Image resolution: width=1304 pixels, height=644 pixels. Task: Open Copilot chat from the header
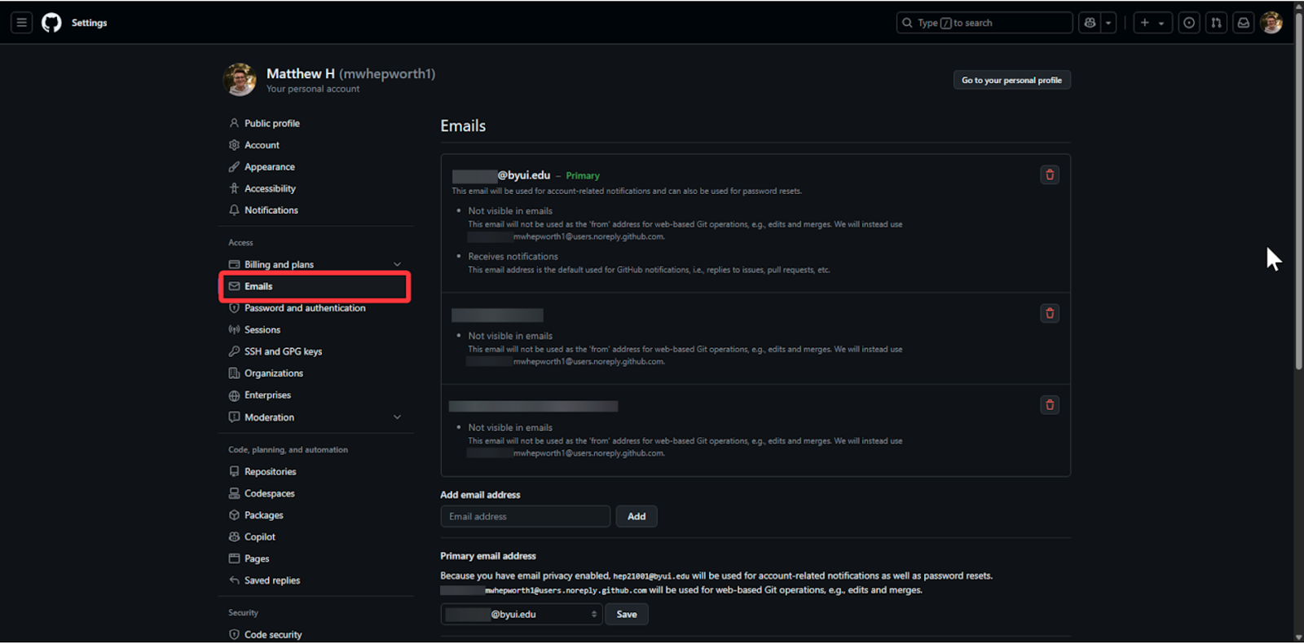pos(1090,23)
